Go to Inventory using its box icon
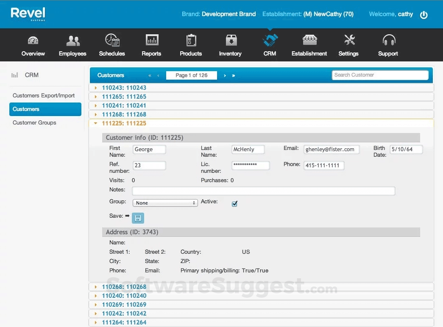443x327 pixels. [230, 44]
